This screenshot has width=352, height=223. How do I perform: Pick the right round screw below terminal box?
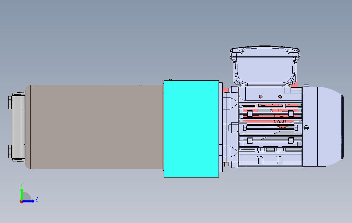tap(280, 96)
